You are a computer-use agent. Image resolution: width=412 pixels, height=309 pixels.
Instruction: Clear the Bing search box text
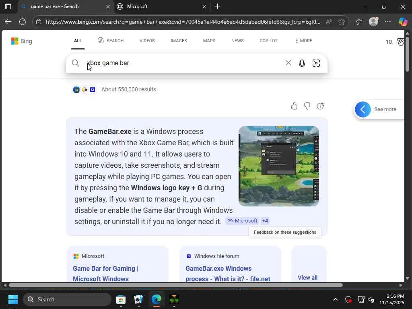coord(288,63)
